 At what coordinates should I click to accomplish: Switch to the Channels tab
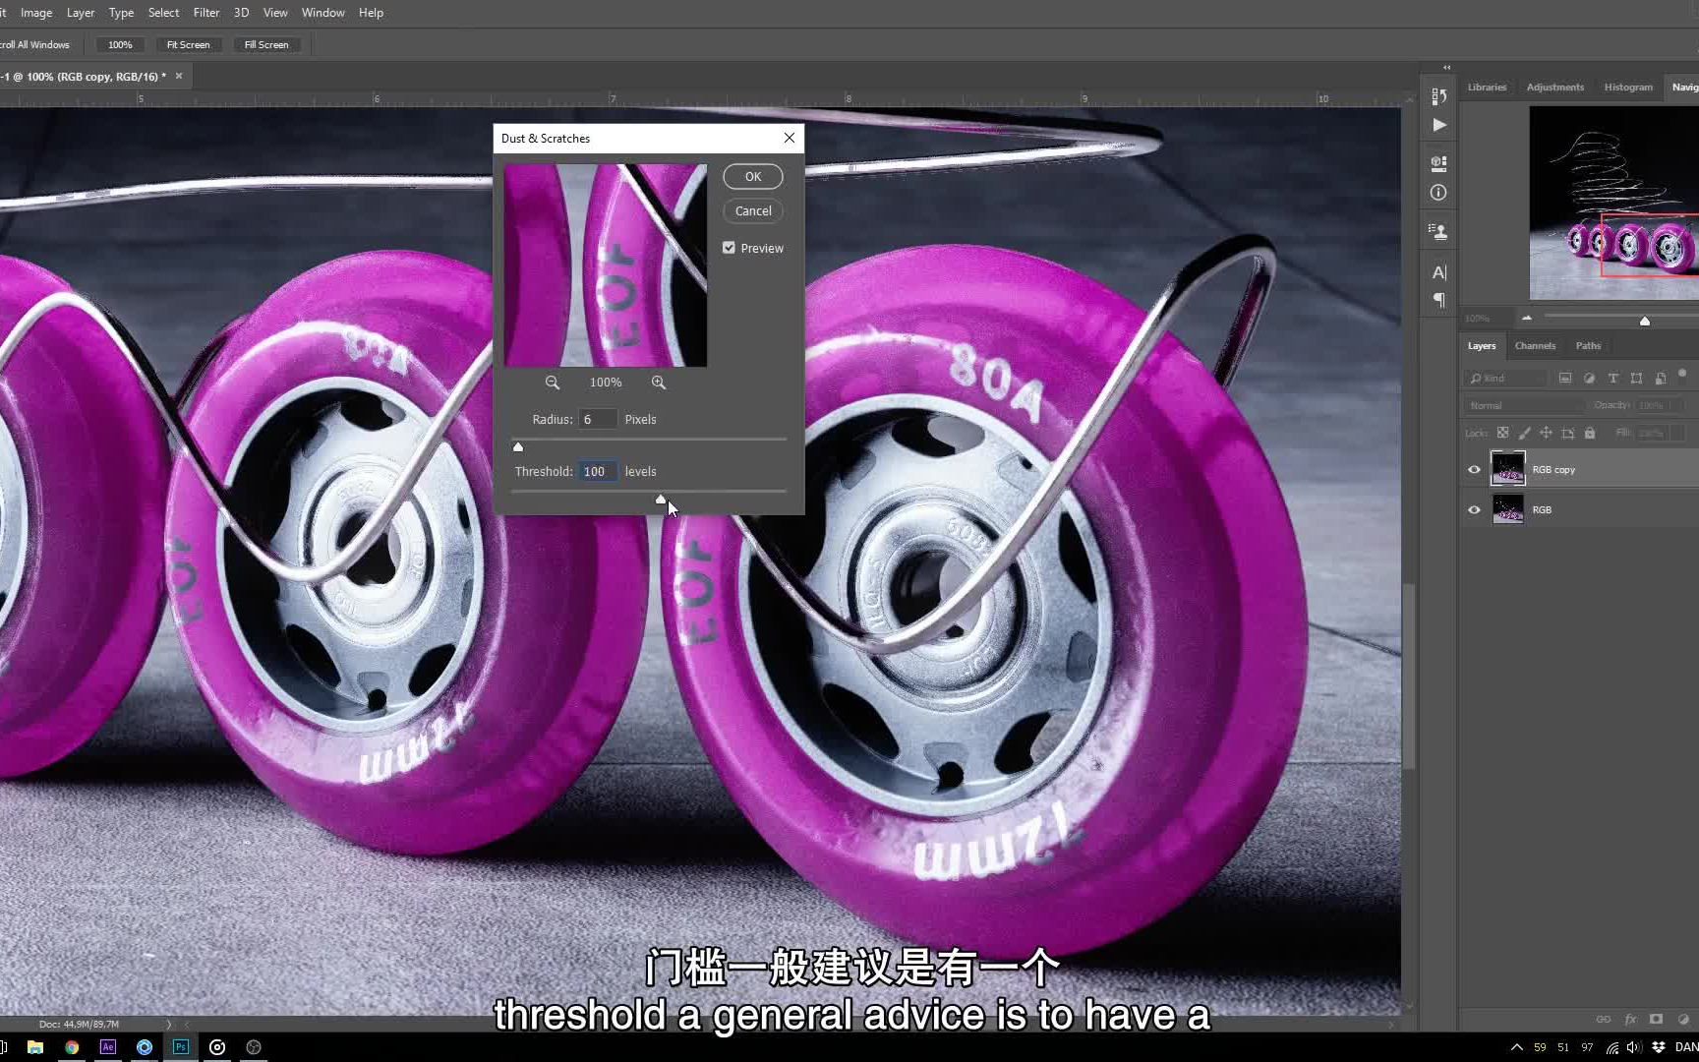coord(1534,346)
